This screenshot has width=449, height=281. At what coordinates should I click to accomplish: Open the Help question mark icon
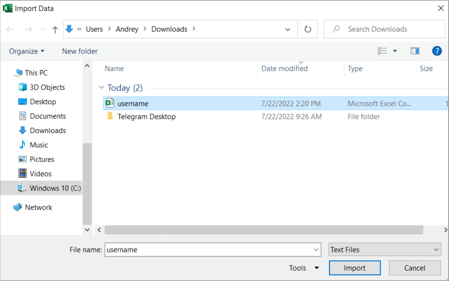(x=437, y=51)
